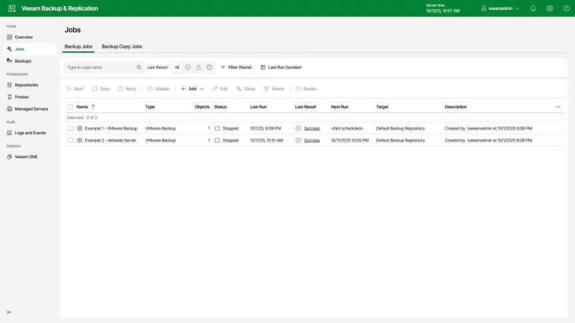Go to Repositories in the sidebar
The width and height of the screenshot is (575, 323).
click(x=26, y=85)
